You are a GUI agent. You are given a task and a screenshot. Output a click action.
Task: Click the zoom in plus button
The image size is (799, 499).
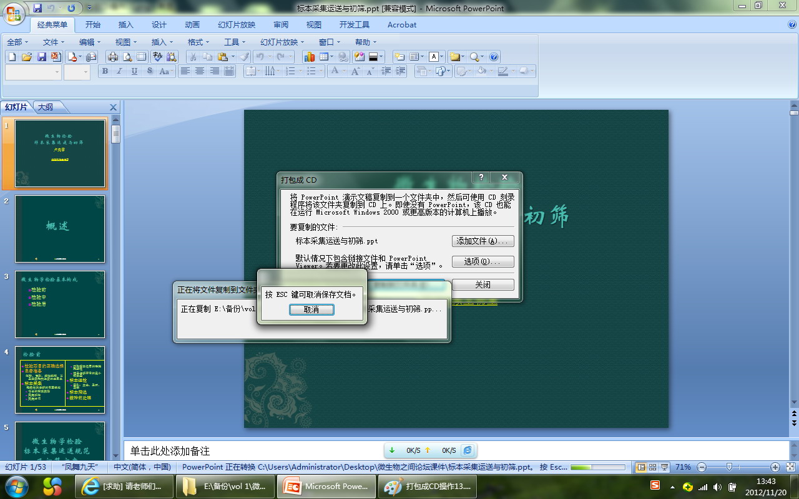pyautogui.click(x=775, y=467)
